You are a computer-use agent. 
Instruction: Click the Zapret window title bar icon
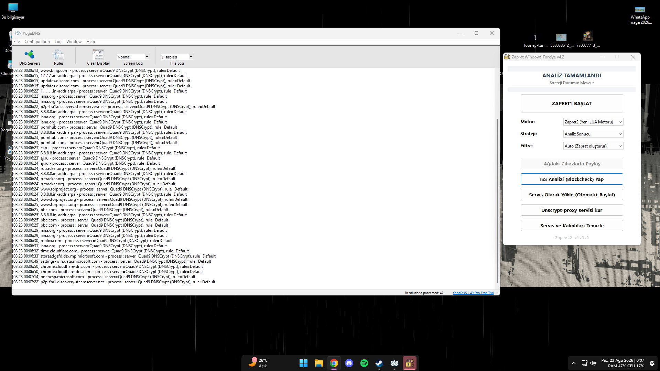(x=507, y=57)
